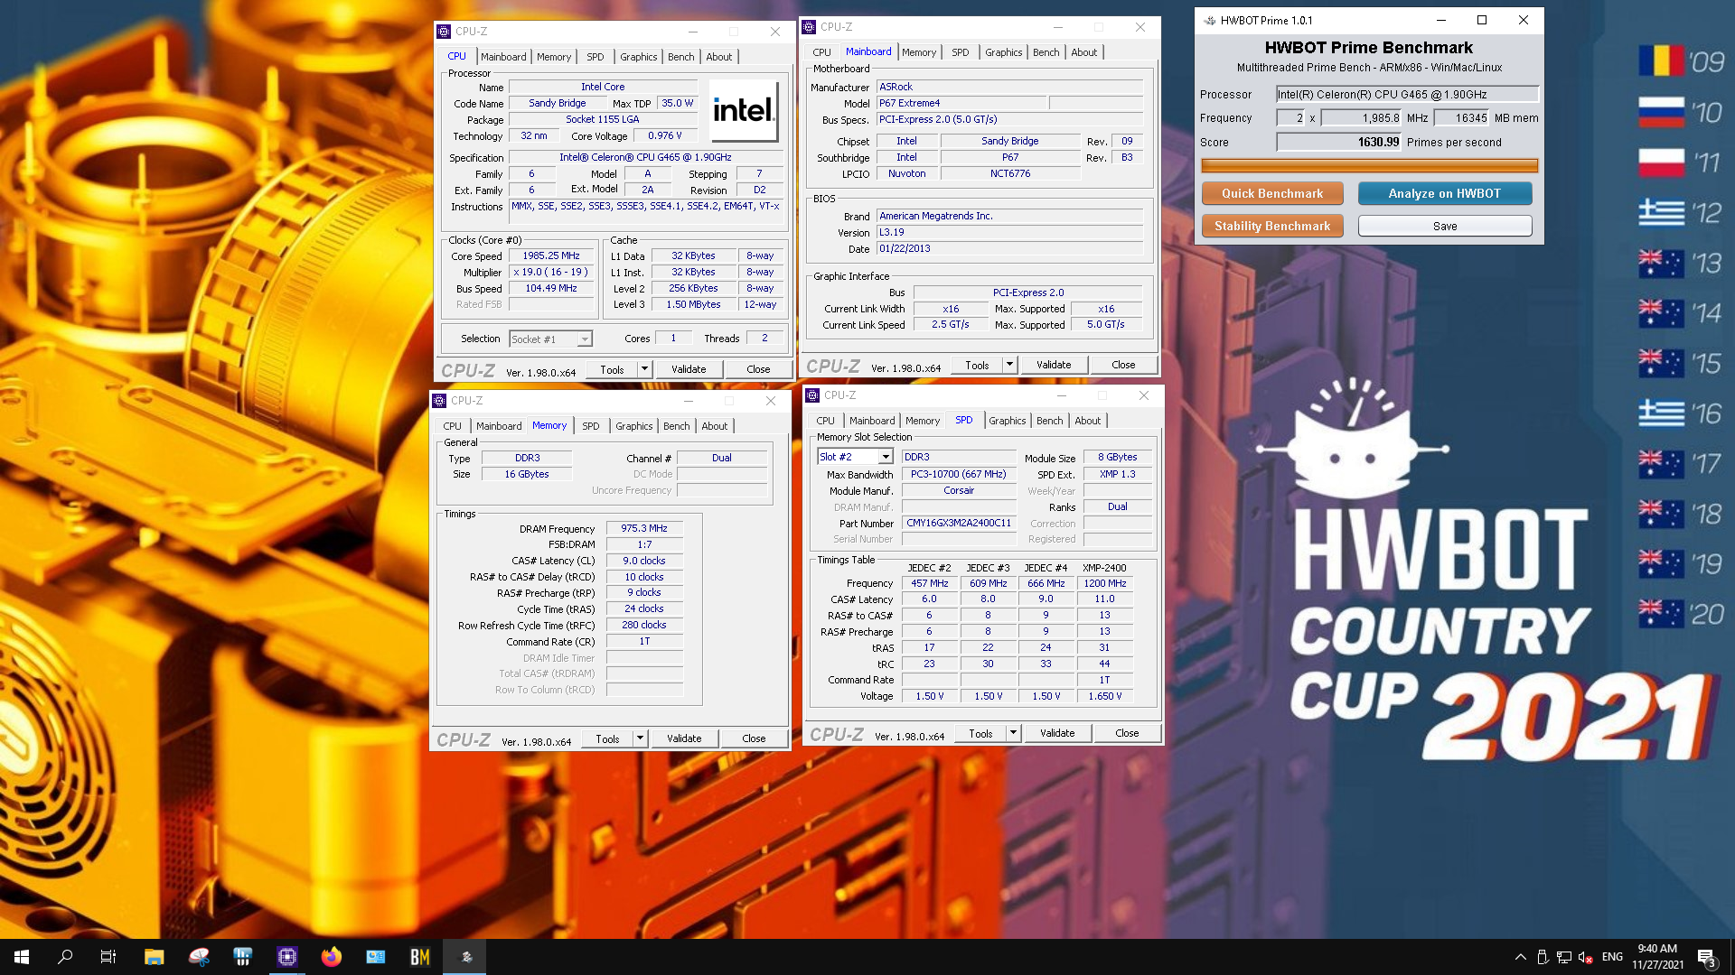Click the Core Speed value 1985.25 MHz

tap(551, 255)
